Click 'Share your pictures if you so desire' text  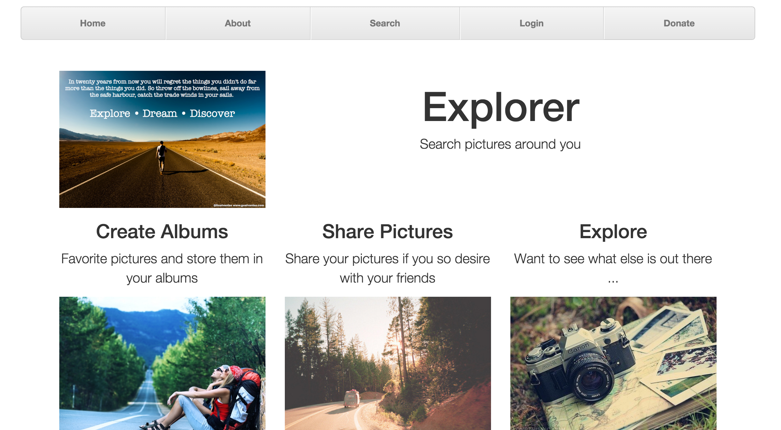[x=388, y=259]
